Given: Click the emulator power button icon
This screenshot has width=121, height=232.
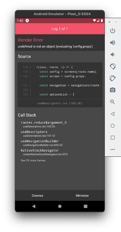Looking at the screenshot, I should tap(113, 31).
